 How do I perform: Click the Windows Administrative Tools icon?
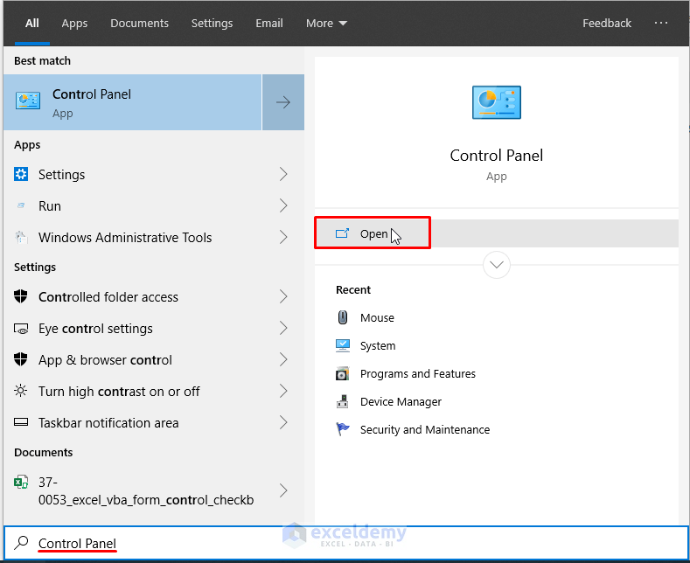pyautogui.click(x=21, y=237)
